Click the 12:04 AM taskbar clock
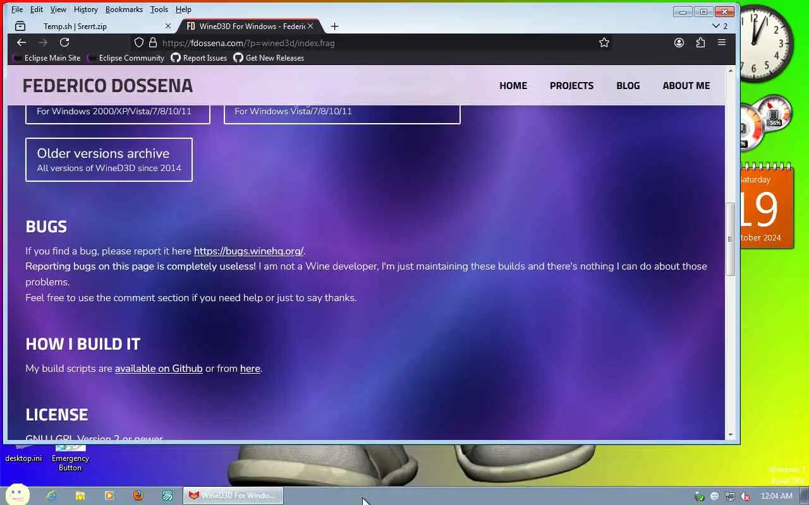Viewport: 809px width, 505px height. click(x=776, y=496)
